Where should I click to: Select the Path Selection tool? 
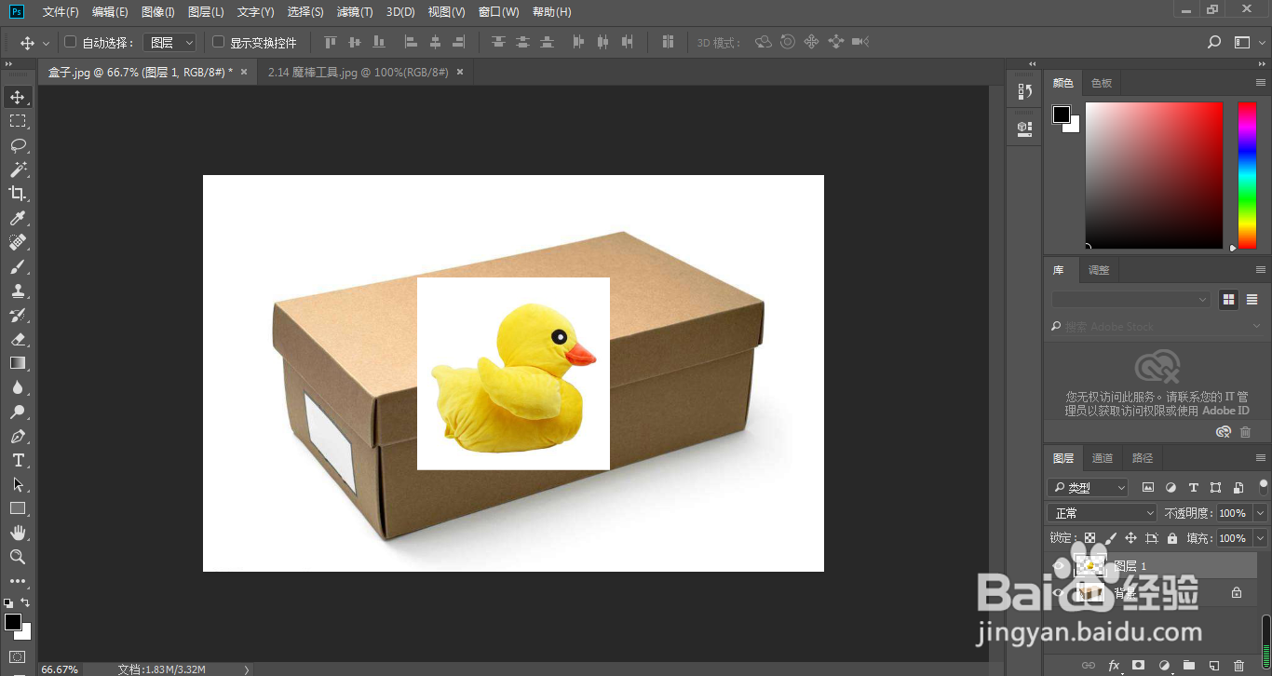[x=18, y=484]
